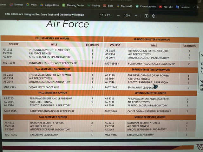Open the MackinVIA bookmark

pyautogui.click(x=124, y=6)
